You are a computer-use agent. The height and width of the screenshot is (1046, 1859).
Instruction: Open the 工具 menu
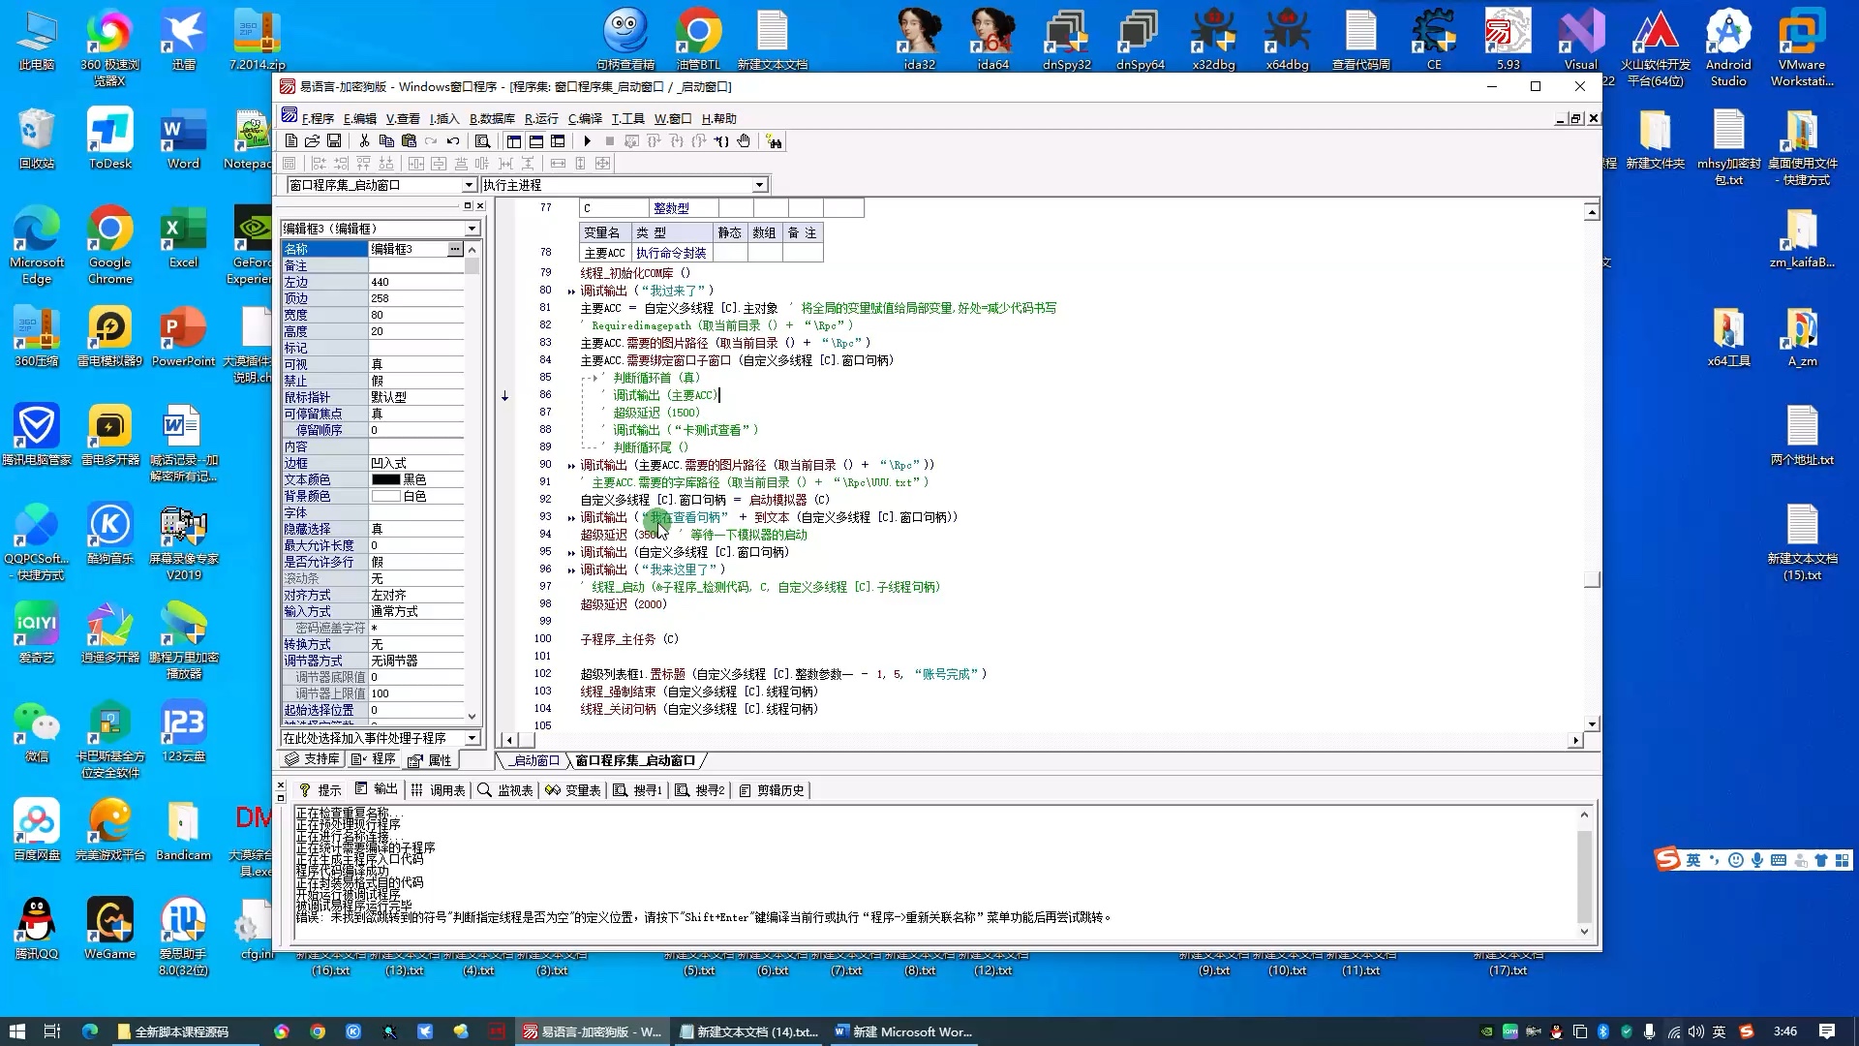pyautogui.click(x=630, y=117)
